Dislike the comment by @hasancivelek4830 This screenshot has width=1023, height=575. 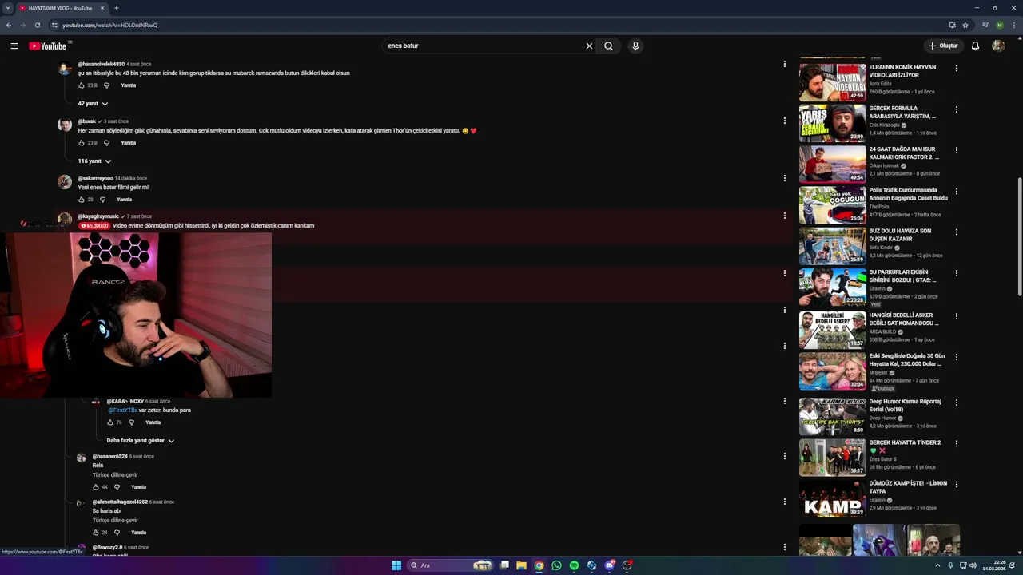(x=107, y=85)
